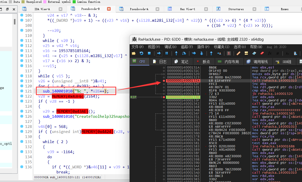Image resolution: width=302 pixels, height=182 pixels.
Task: Float the left IDA side panel
Action: [7, 9]
